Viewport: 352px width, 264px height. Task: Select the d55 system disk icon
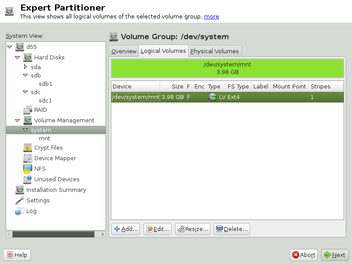click(x=19, y=47)
